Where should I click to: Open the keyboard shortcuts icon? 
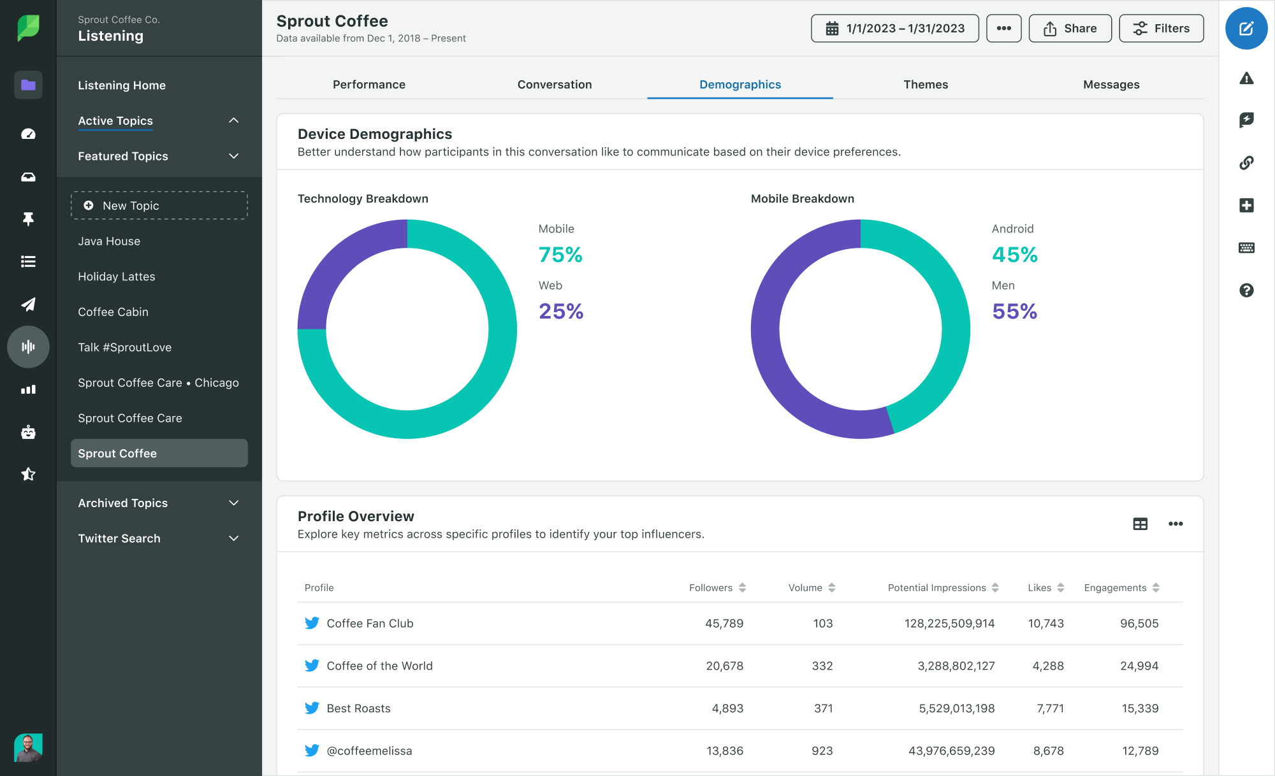pos(1246,248)
